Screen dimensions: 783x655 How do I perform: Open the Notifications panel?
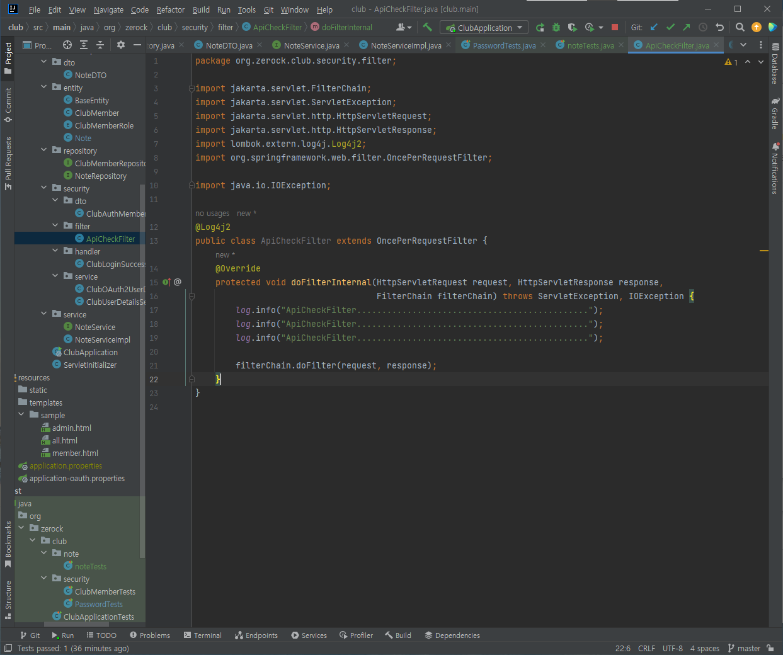pyautogui.click(x=775, y=169)
